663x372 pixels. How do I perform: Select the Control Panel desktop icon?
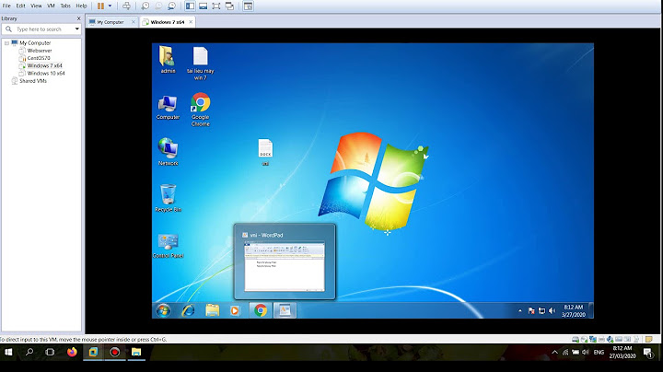pyautogui.click(x=168, y=245)
